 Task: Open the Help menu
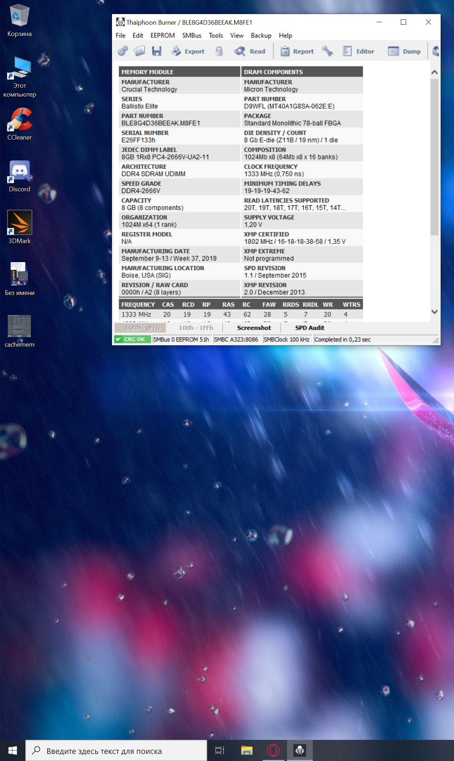tap(286, 36)
